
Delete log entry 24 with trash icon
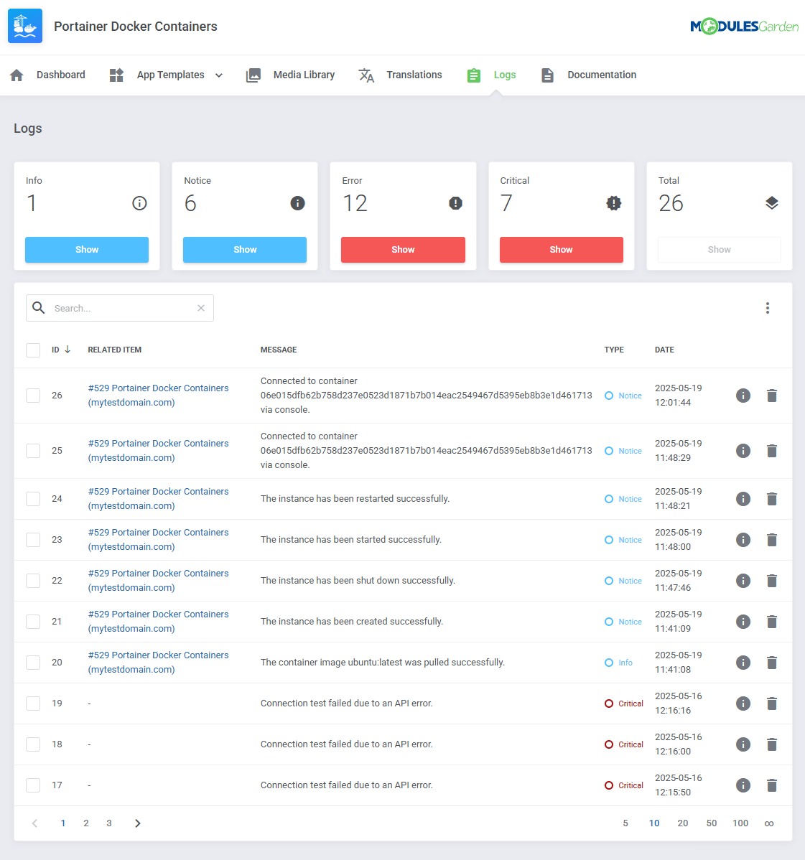(x=771, y=499)
